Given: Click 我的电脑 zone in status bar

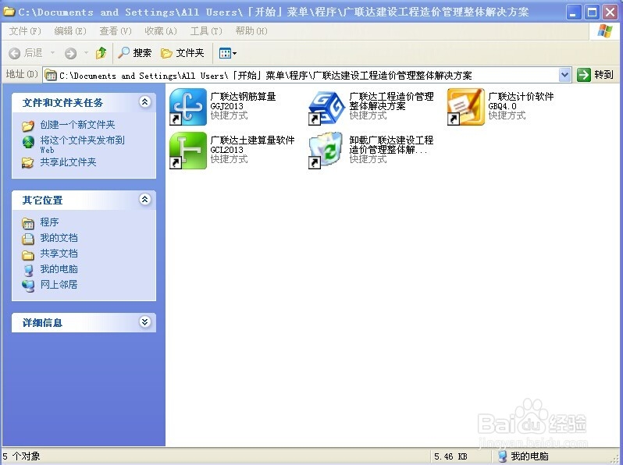Looking at the screenshot, I should coord(523,456).
